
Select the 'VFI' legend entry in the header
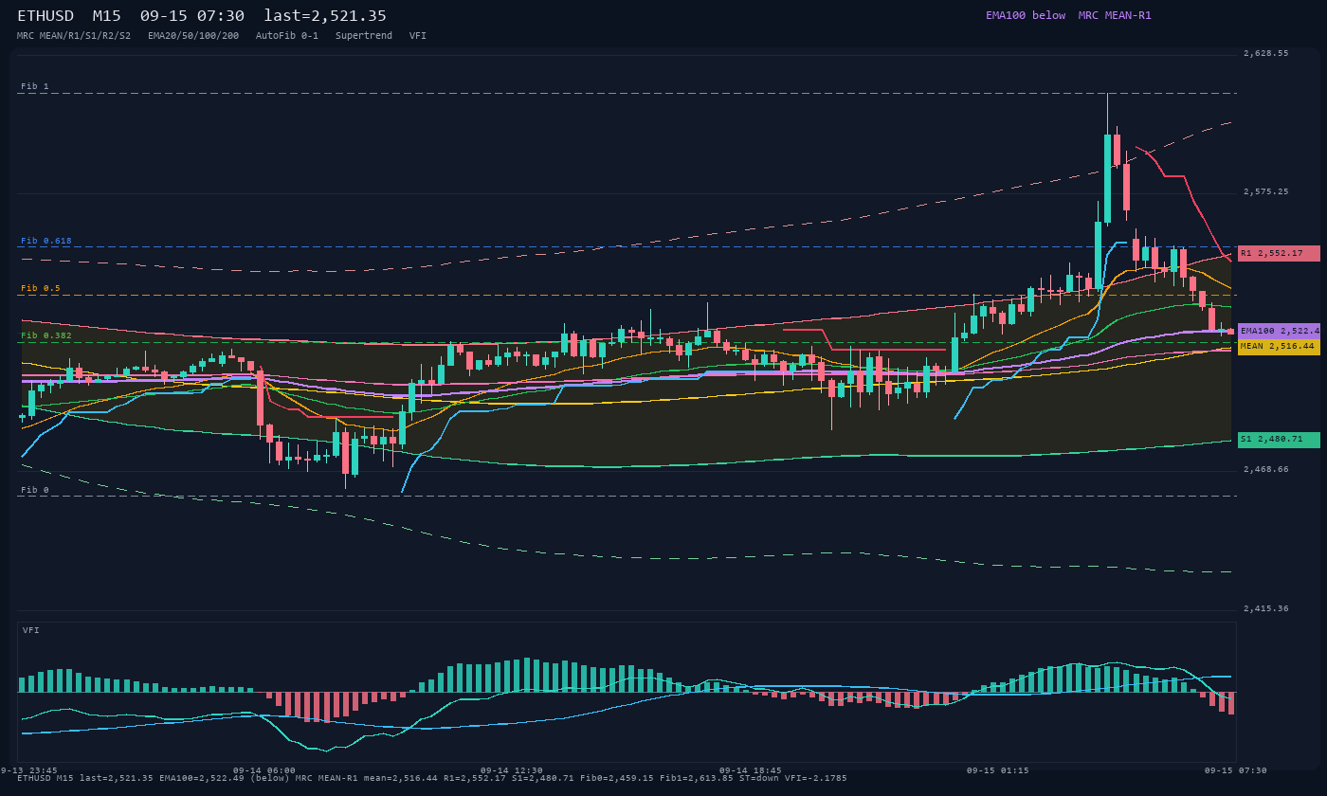click(418, 35)
